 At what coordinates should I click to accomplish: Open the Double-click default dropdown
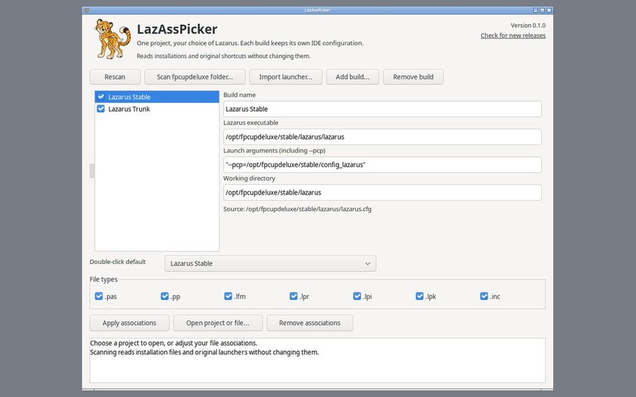270,263
